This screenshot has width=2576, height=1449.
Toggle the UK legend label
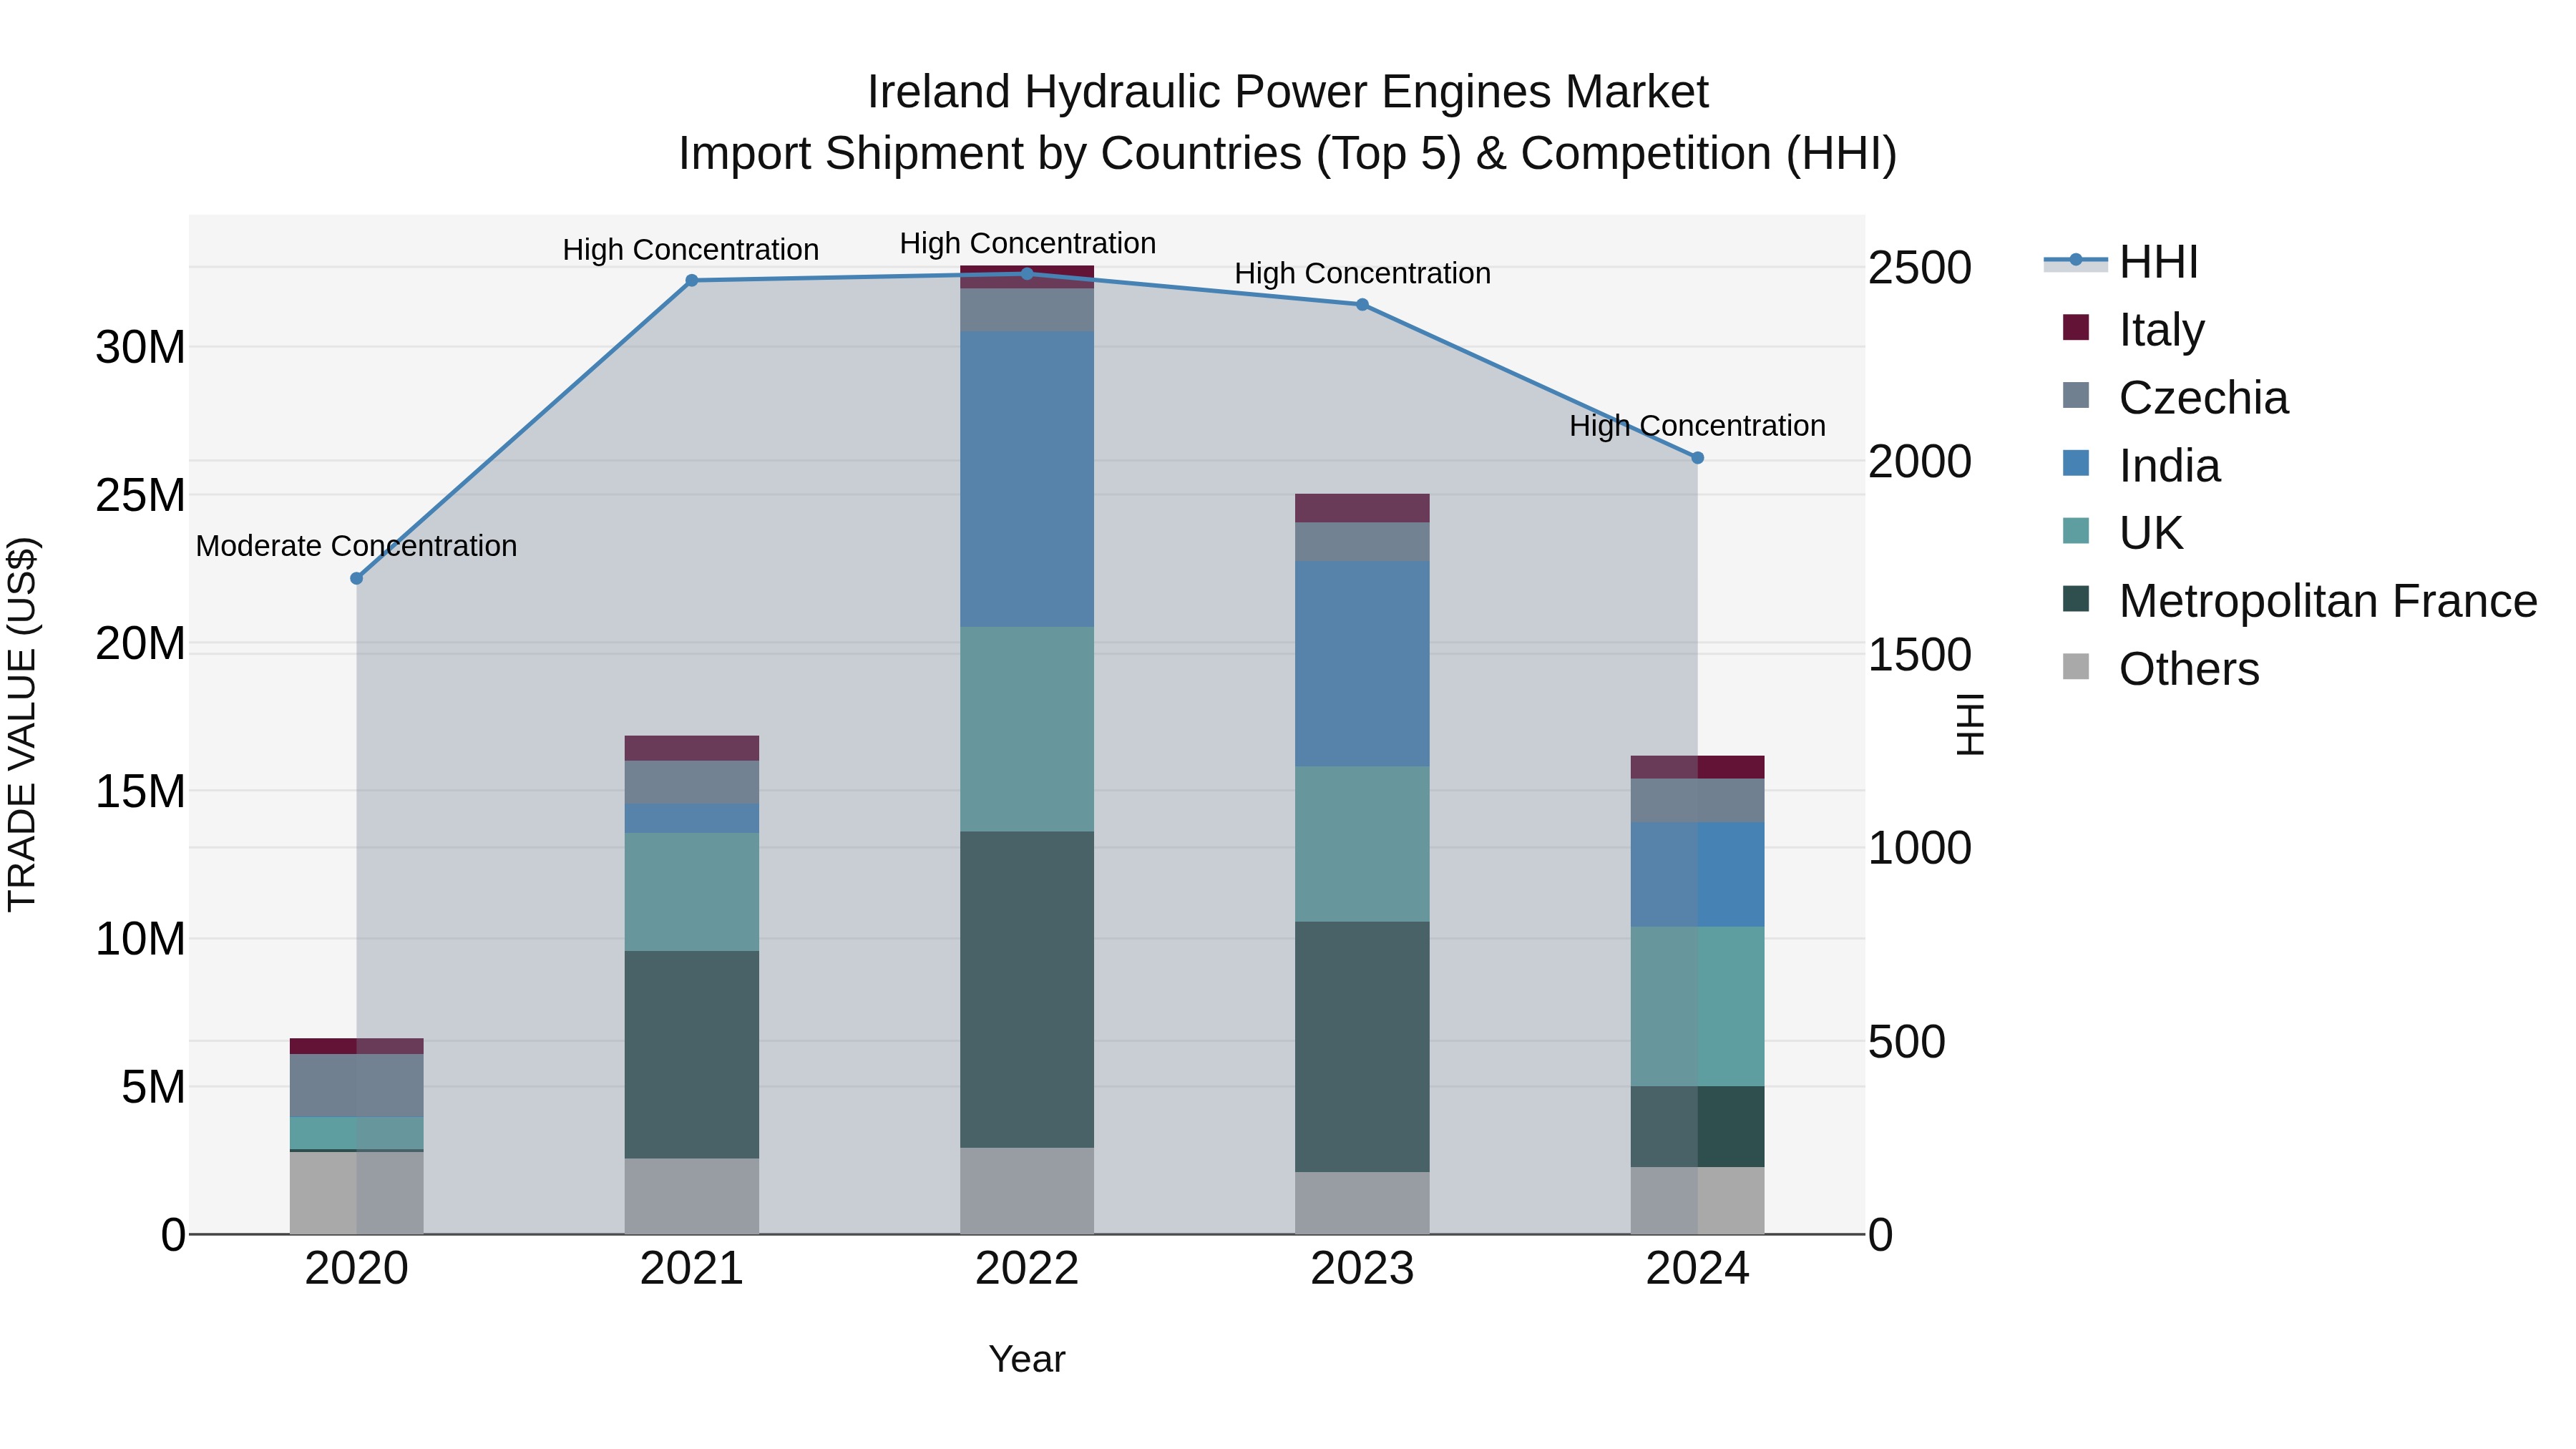coord(2151,534)
